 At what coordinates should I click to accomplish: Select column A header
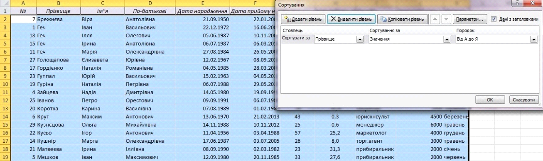(x=23, y=3)
